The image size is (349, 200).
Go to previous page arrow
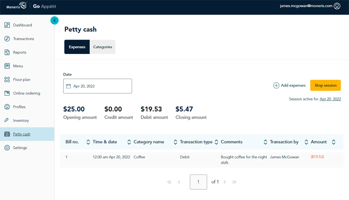click(x=179, y=182)
